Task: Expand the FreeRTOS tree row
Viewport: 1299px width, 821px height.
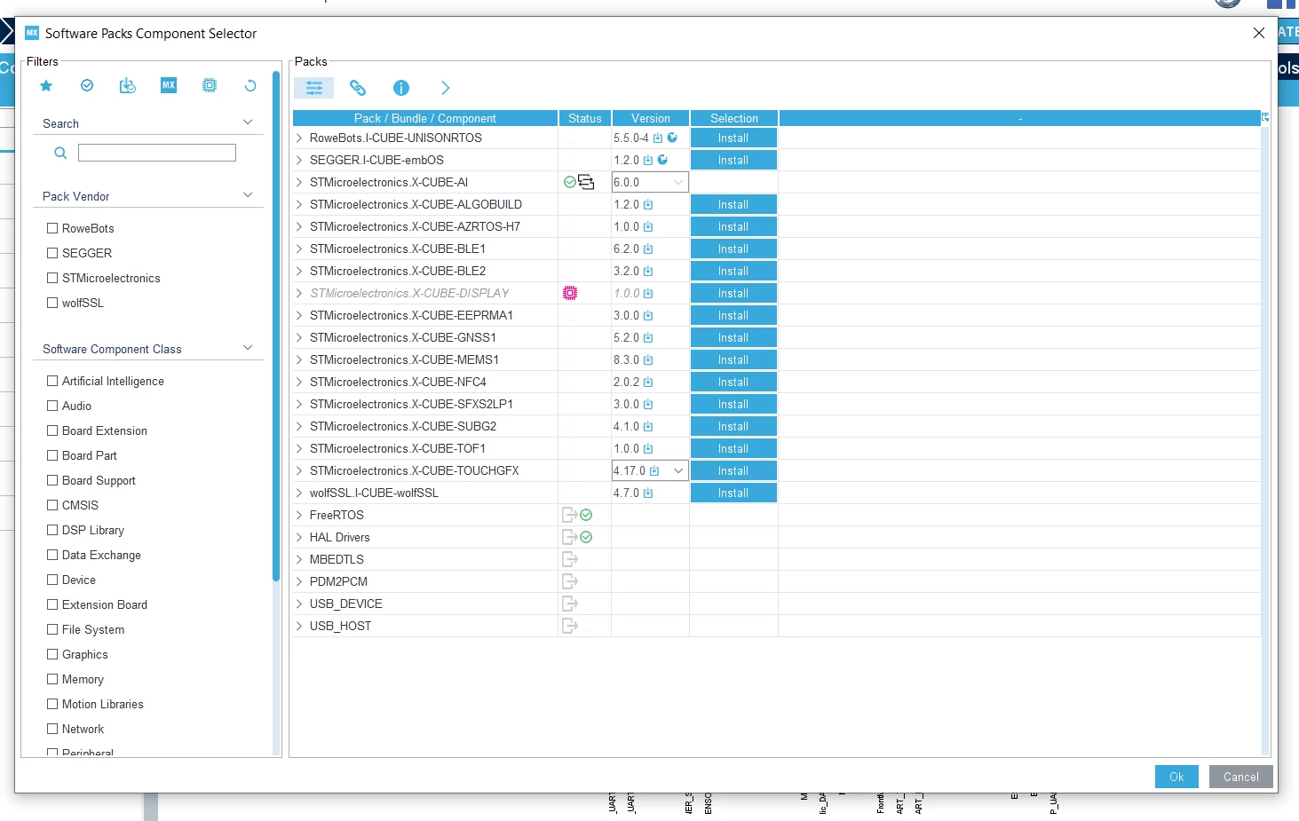Action: tap(299, 515)
